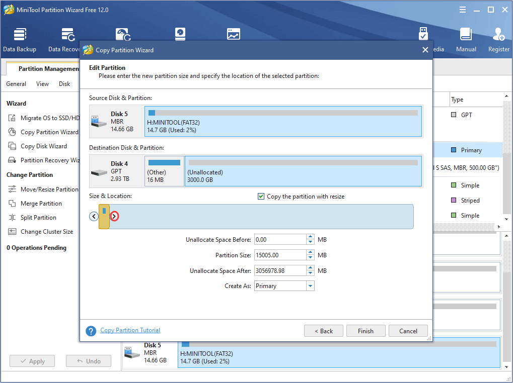This screenshot has height=383, width=513.
Task: Select the H:MINITOOL source partition in dialog
Action: [x=283, y=121]
